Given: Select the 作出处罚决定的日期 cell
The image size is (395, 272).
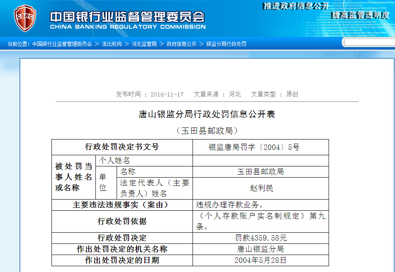Looking at the screenshot, I should coord(122,260).
